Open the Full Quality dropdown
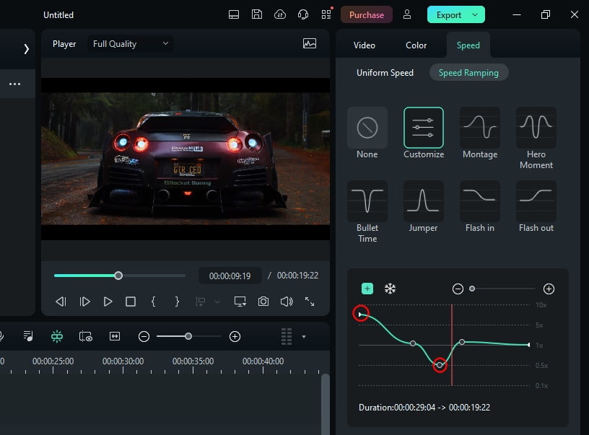Screen dimensions: 589x435 131,44
